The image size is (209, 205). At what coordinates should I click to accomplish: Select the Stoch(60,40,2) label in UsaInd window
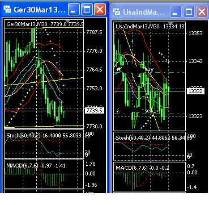tap(133, 138)
